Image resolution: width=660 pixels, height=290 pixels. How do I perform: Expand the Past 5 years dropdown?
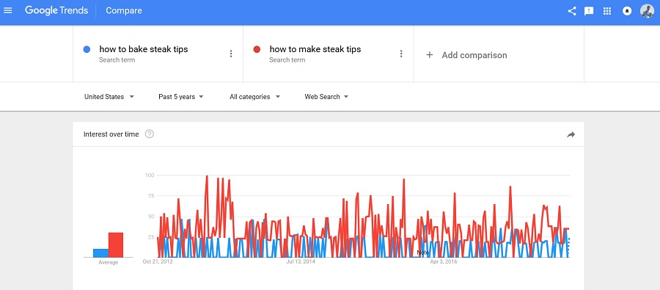(181, 96)
